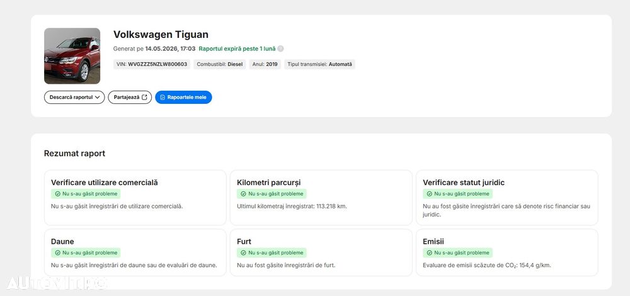Share the report via Partajează button
The height and width of the screenshot is (296, 630).
tap(130, 97)
